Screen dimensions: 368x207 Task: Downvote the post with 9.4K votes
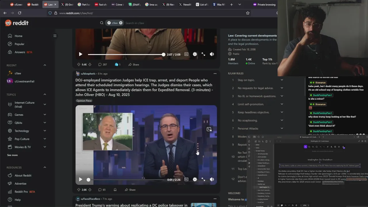coord(90,64)
